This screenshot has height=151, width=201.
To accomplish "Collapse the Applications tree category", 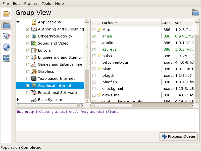I will click(x=18, y=22).
